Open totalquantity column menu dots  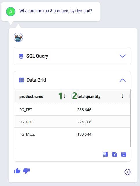pos(122,96)
